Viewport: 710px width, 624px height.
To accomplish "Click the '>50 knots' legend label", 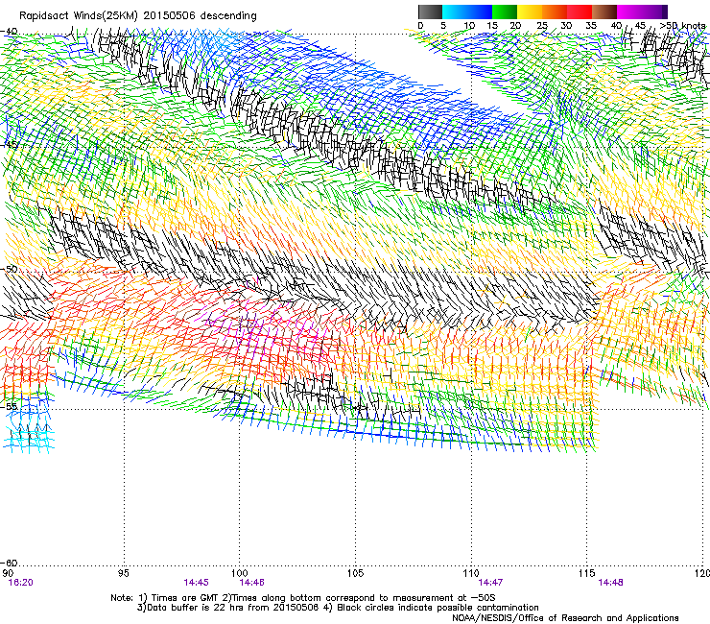I will click(x=683, y=26).
